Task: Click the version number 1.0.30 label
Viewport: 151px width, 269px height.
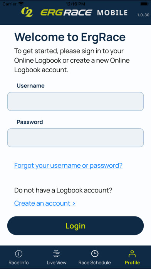Action: click(x=143, y=15)
